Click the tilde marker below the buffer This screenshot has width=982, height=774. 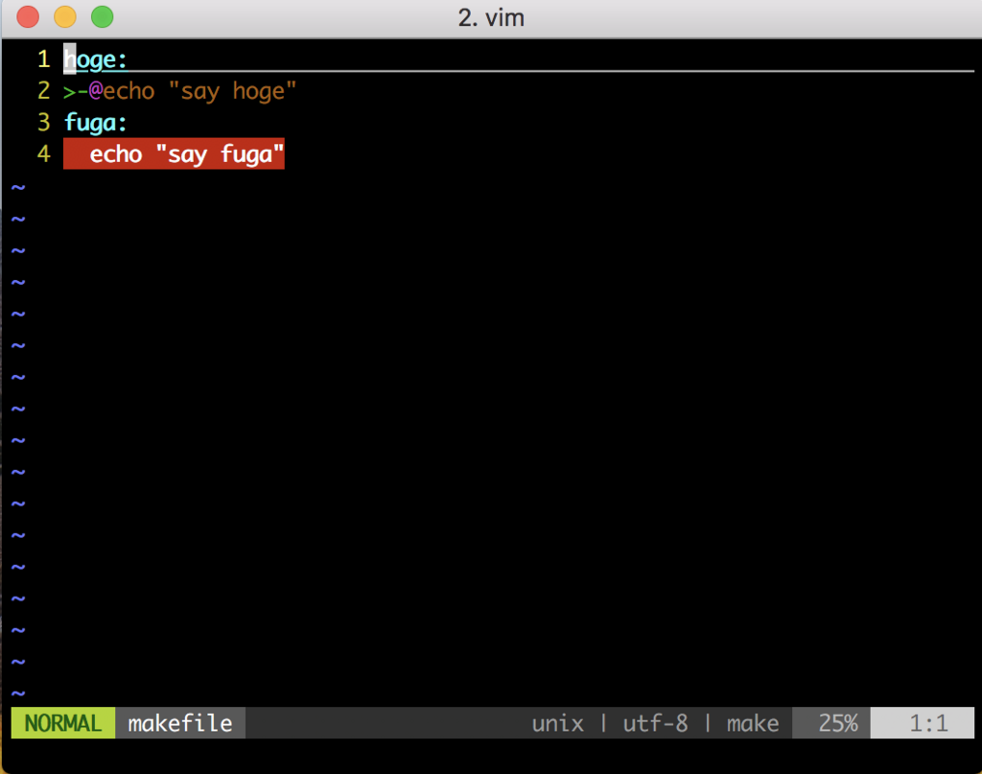coord(17,186)
